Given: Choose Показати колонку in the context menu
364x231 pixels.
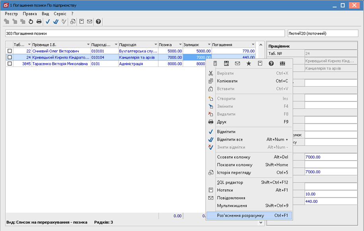Looking at the screenshot, I should click(x=249, y=165).
